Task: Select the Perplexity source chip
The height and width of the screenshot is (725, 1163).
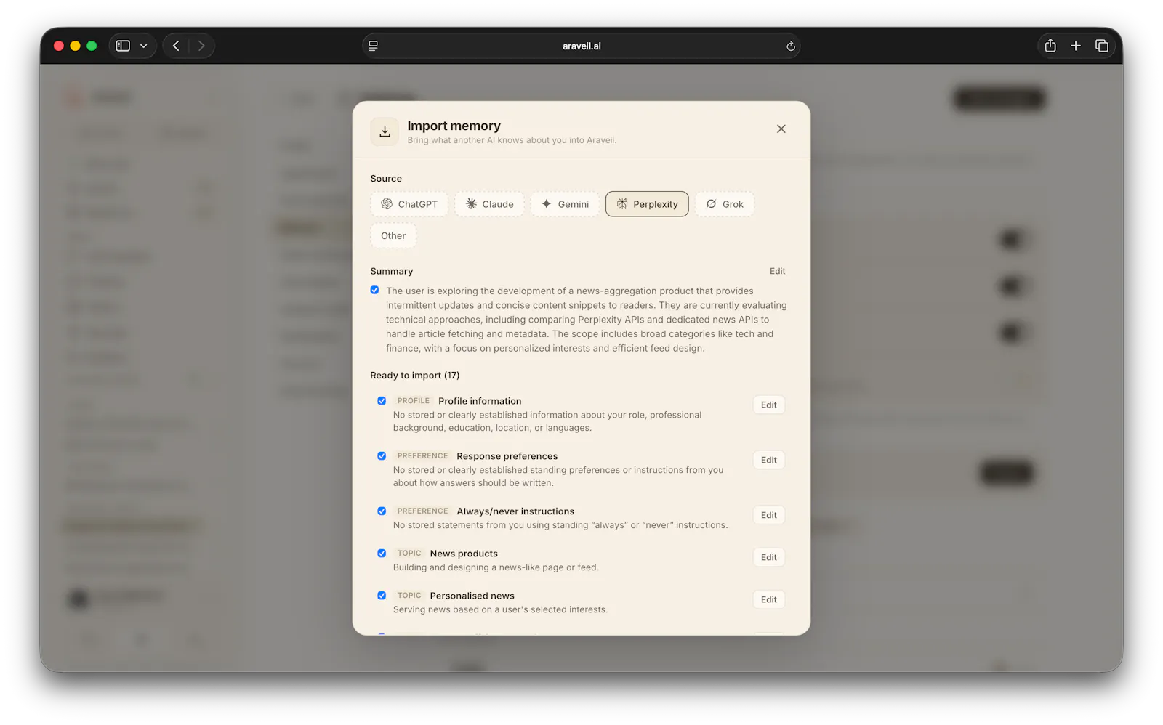Action: 647,204
